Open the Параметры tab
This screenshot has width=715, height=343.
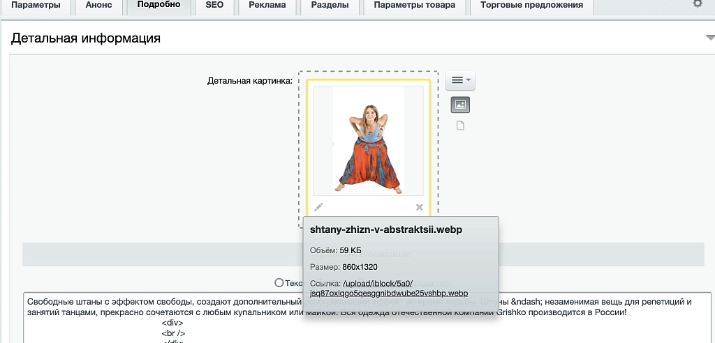pyautogui.click(x=36, y=6)
